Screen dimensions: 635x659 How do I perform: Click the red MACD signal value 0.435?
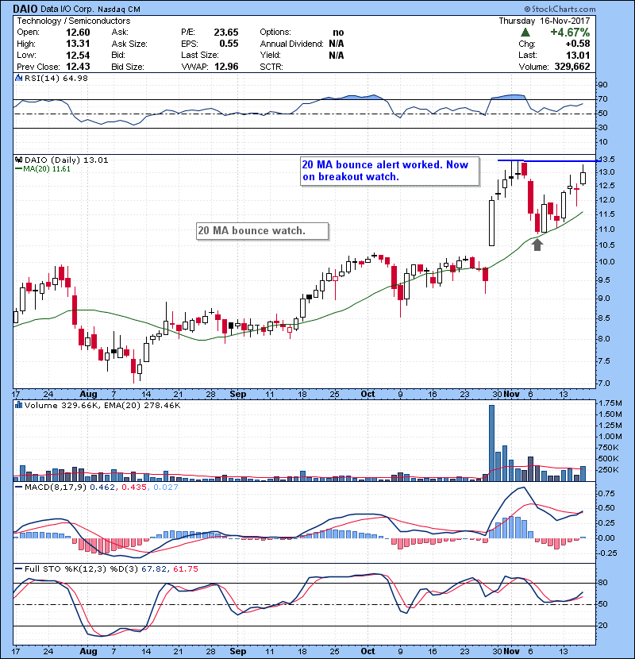[x=134, y=488]
